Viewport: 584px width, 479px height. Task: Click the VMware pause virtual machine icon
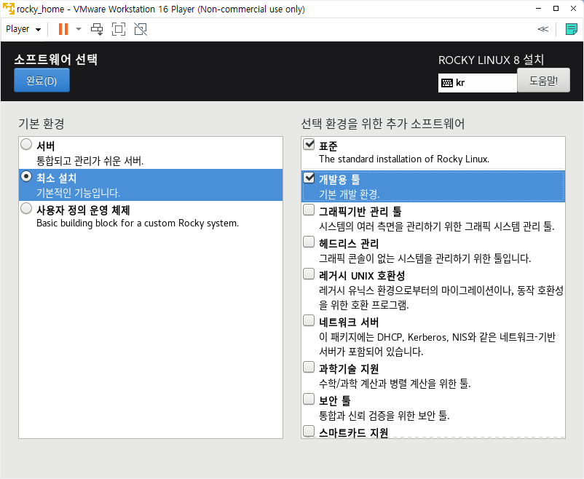[63, 29]
